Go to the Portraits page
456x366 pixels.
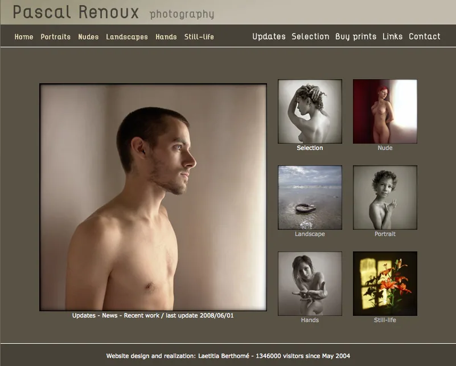(x=56, y=36)
